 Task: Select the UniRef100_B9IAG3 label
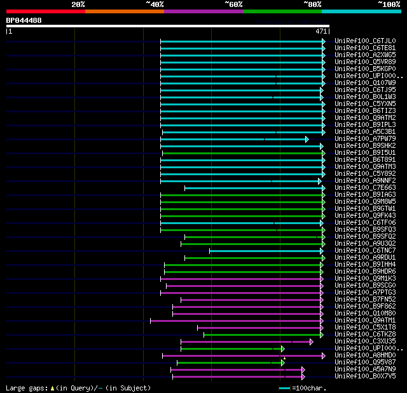pyautogui.click(x=365, y=195)
